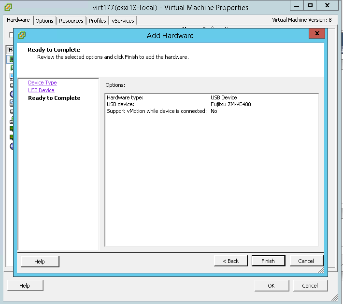Click the 'Ready to Complete' step in sidebar
Viewport: 343px width, 304px height.
[x=54, y=98]
